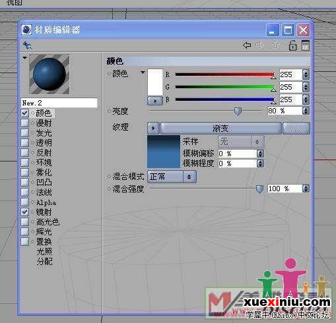The height and width of the screenshot is (323, 336).
Task: Click the New.2 material name field
Action: click(59, 103)
